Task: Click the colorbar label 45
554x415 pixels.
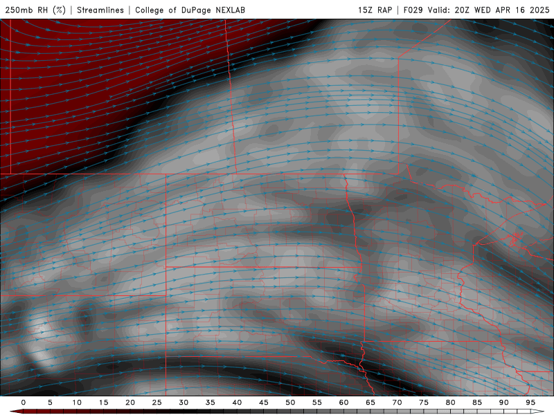Action: [x=264, y=403]
